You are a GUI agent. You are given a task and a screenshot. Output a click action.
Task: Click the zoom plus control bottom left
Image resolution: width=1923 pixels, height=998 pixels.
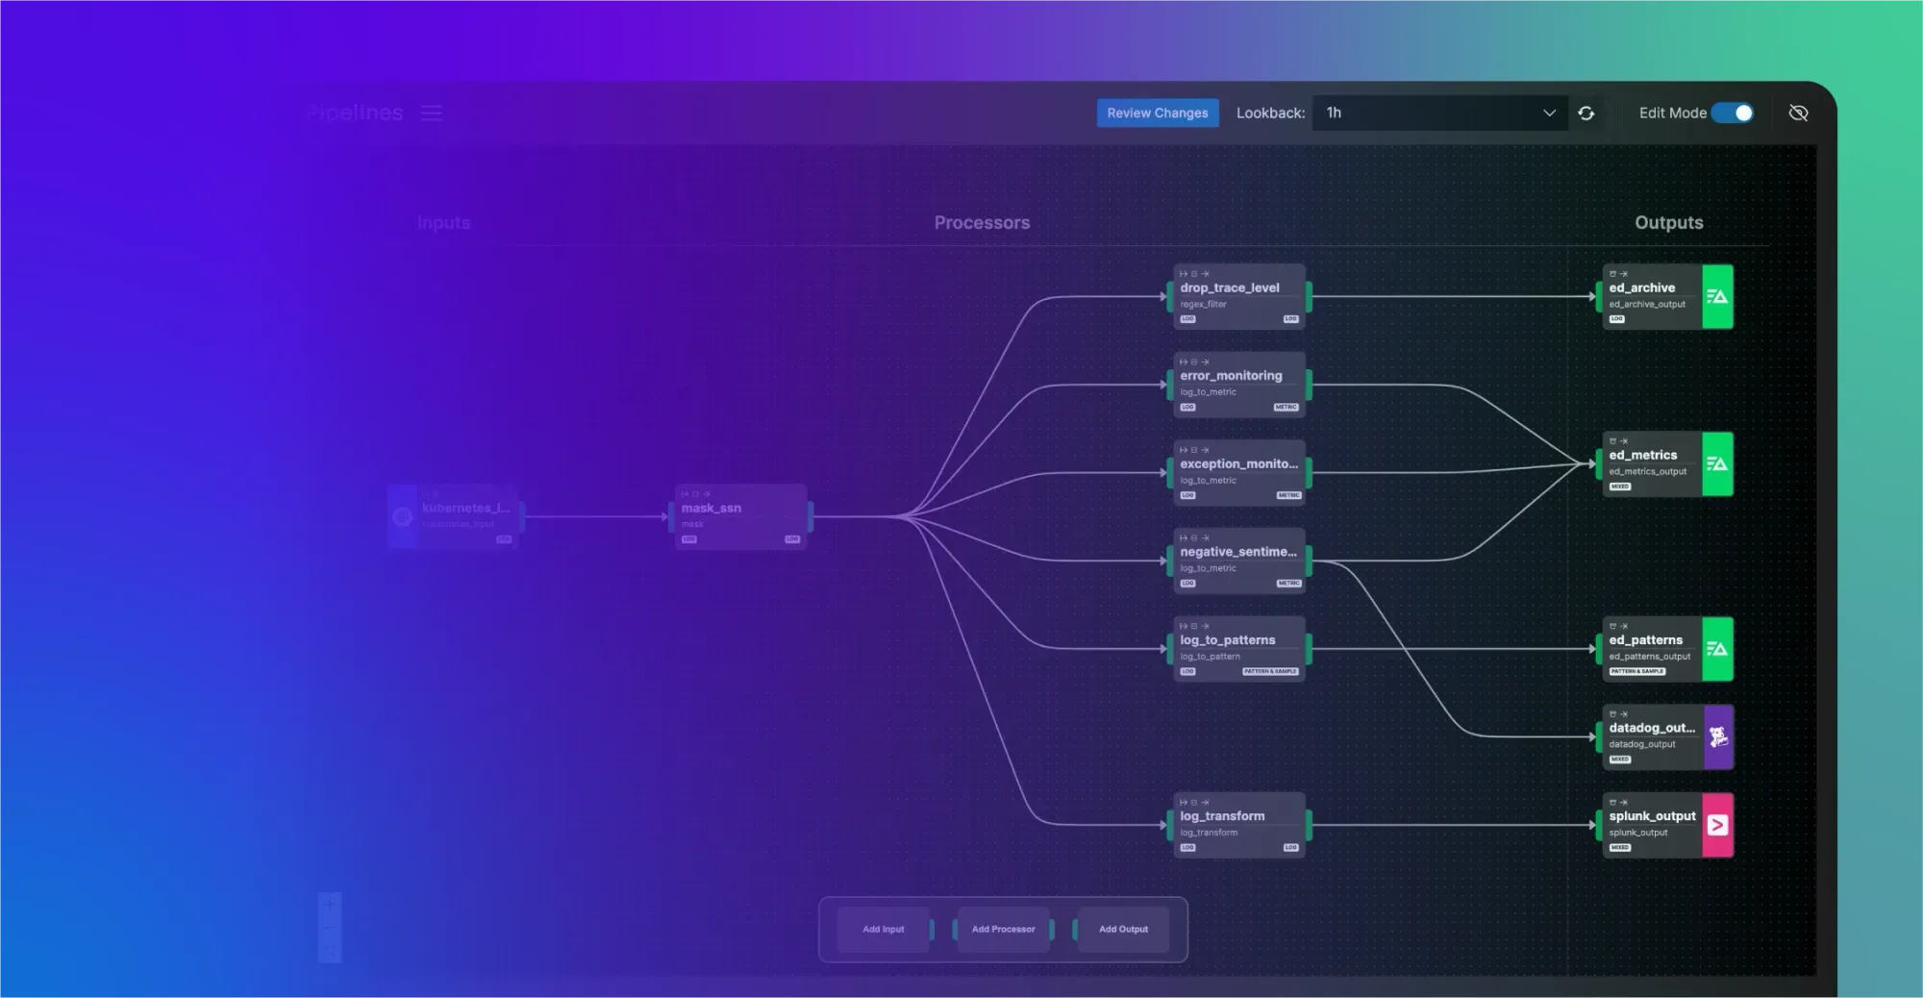[330, 905]
